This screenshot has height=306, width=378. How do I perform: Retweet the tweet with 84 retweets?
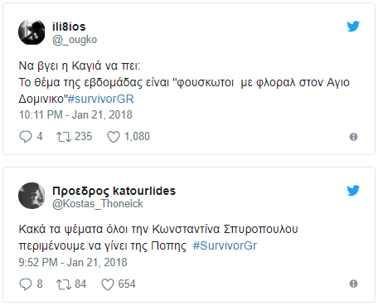coord(64,284)
